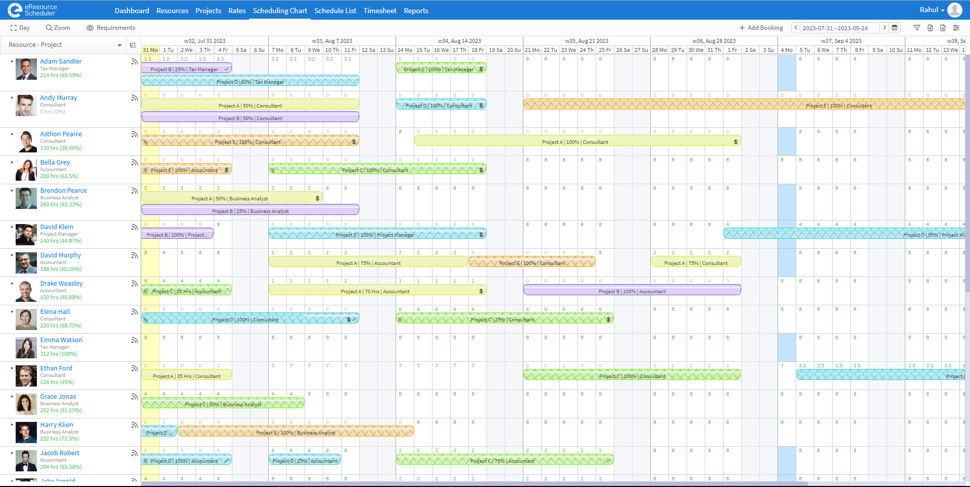Click the eResource Scheduler logo
Image resolution: width=970 pixels, height=487 pixels.
(32, 10)
